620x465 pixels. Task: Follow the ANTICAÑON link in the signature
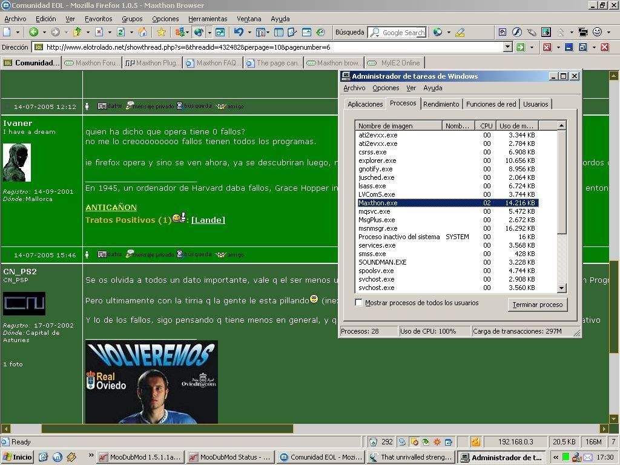(x=111, y=207)
